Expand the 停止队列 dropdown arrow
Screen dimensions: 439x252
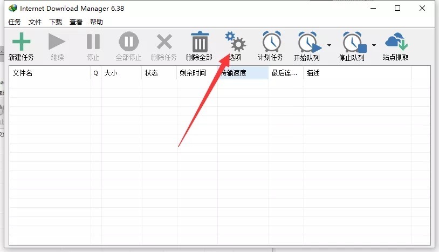click(x=374, y=45)
